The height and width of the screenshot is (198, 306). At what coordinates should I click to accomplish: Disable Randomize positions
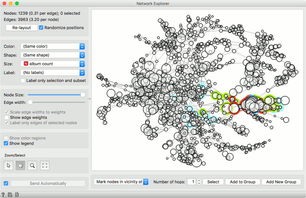41,28
